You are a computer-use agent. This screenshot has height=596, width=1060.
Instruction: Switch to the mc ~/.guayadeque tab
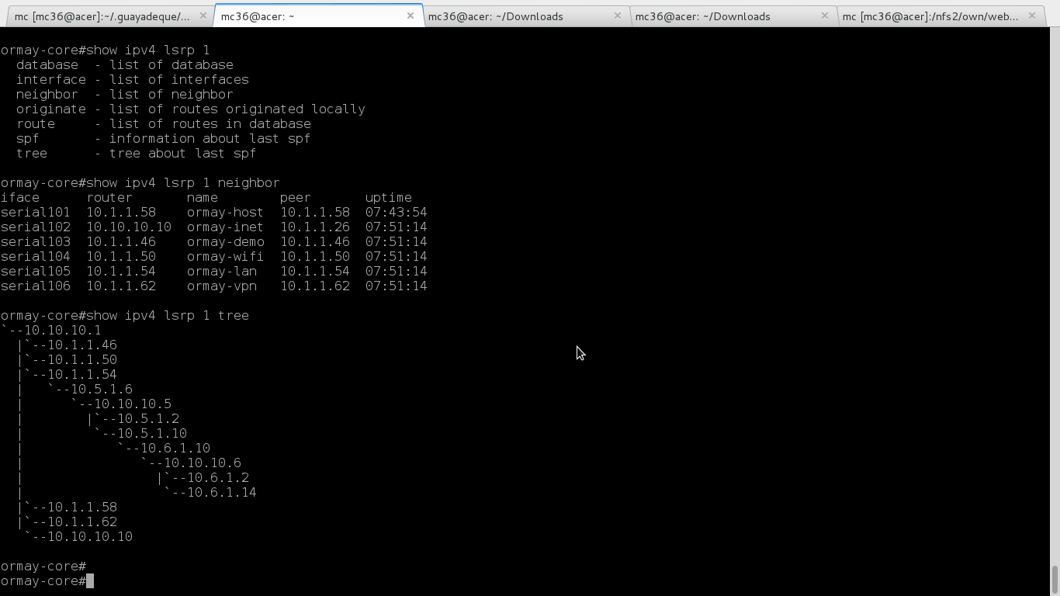click(101, 16)
